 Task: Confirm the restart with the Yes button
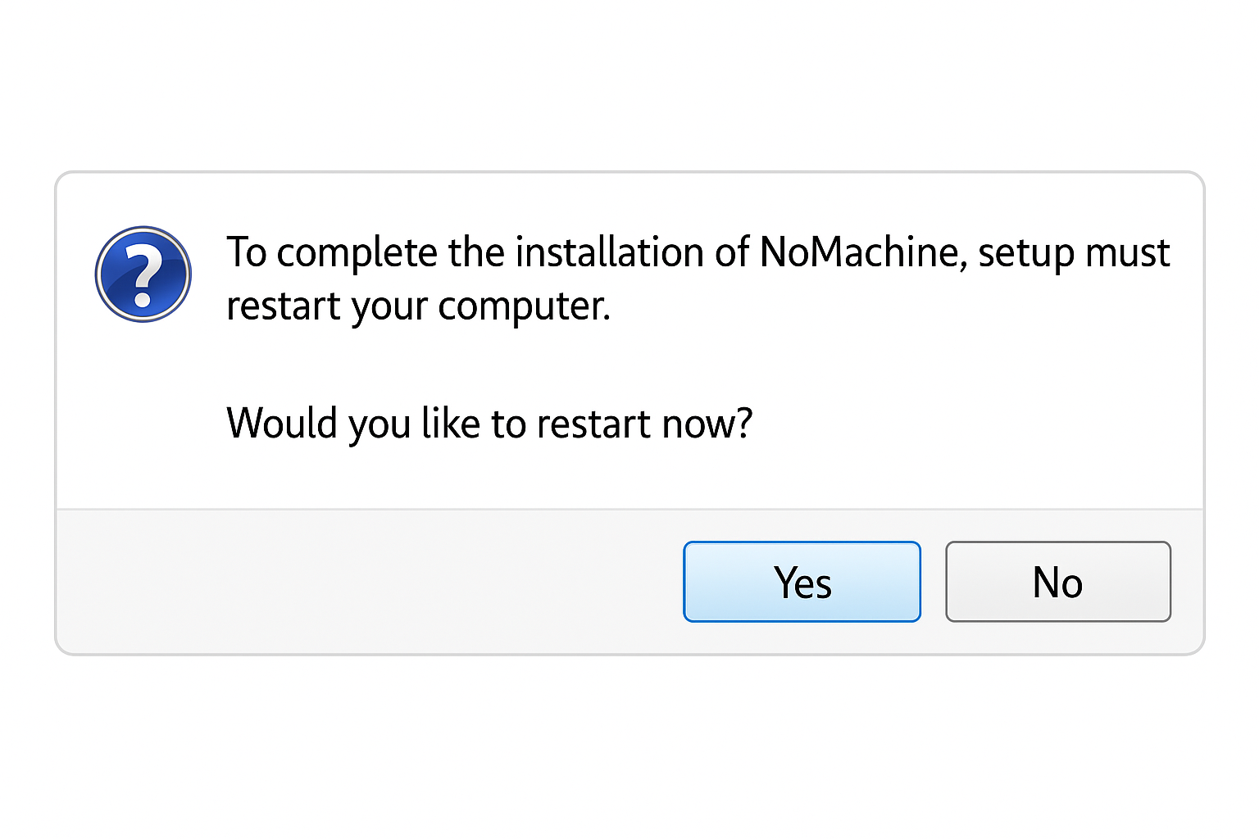pyautogui.click(x=802, y=582)
